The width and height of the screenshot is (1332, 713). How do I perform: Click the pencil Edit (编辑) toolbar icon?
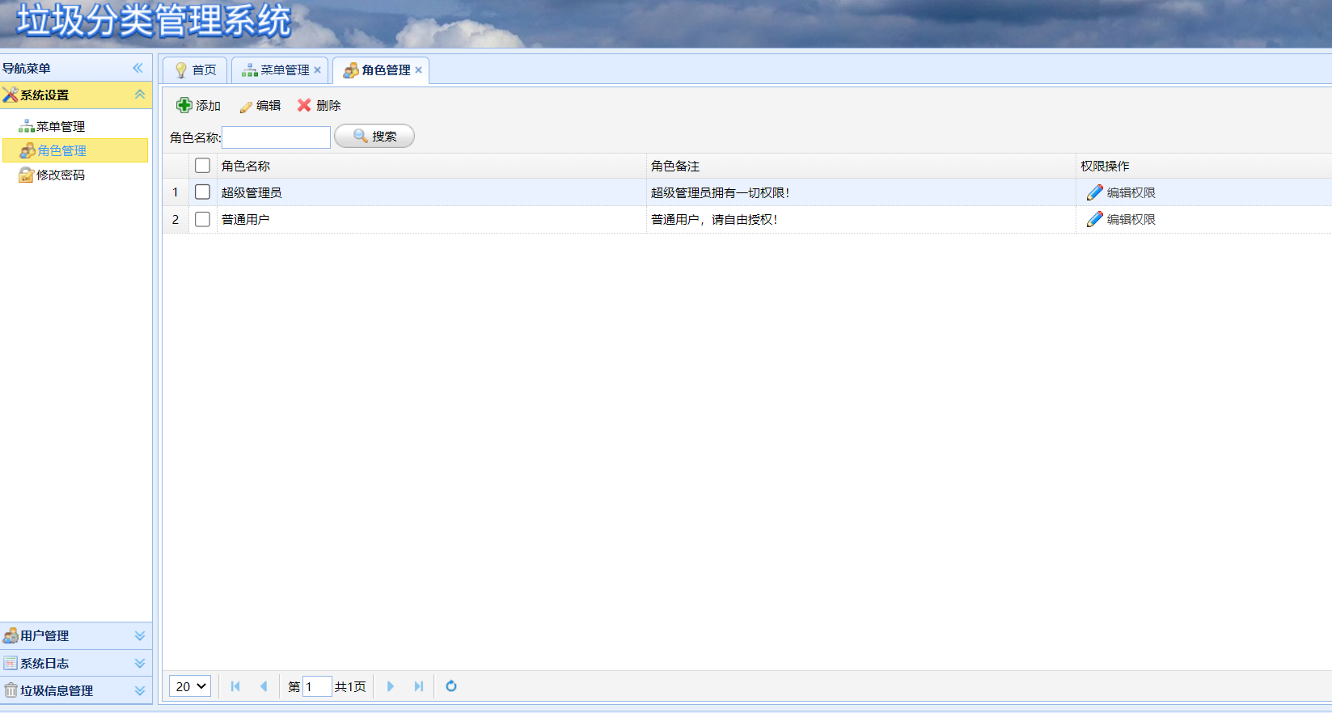pos(246,106)
